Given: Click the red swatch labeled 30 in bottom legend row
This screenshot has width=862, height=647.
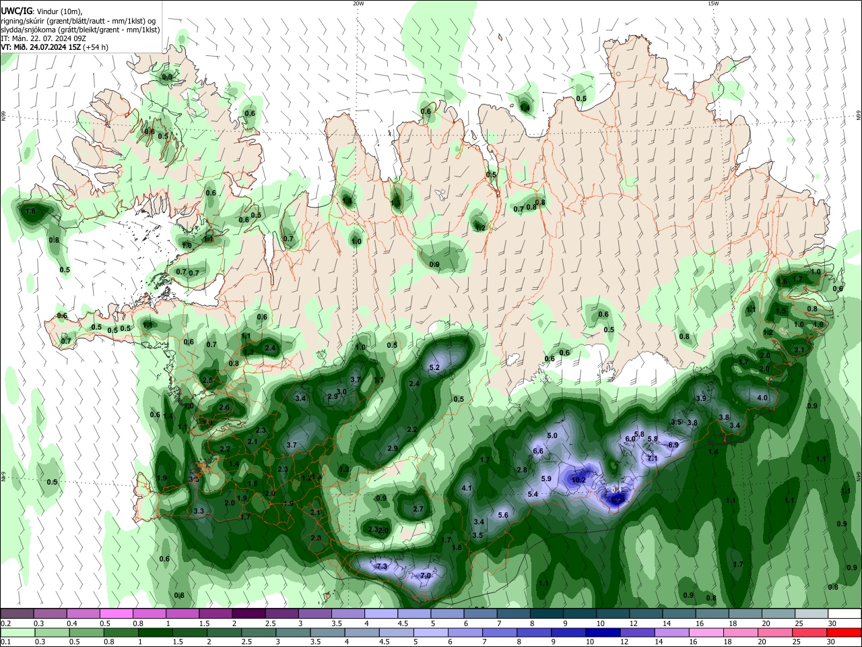Looking at the screenshot, I should [x=844, y=633].
